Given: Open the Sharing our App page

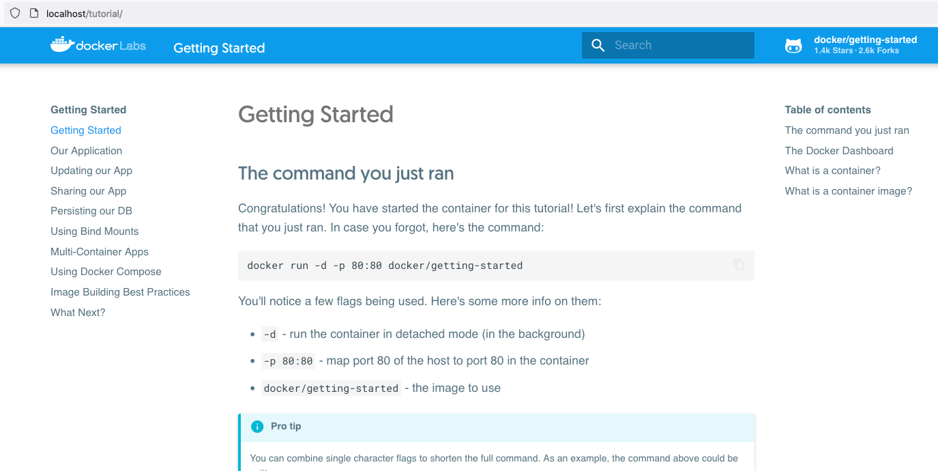Looking at the screenshot, I should (x=89, y=191).
